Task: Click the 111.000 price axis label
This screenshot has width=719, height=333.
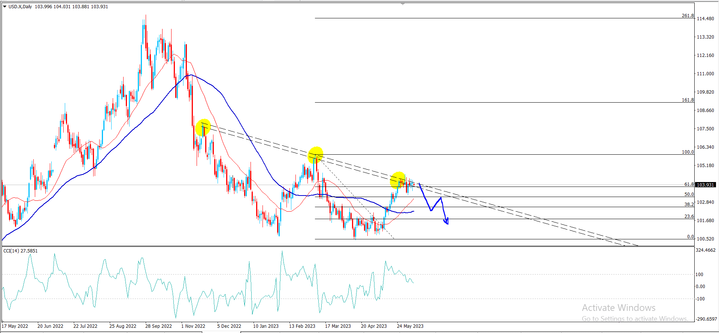Action: (x=705, y=74)
